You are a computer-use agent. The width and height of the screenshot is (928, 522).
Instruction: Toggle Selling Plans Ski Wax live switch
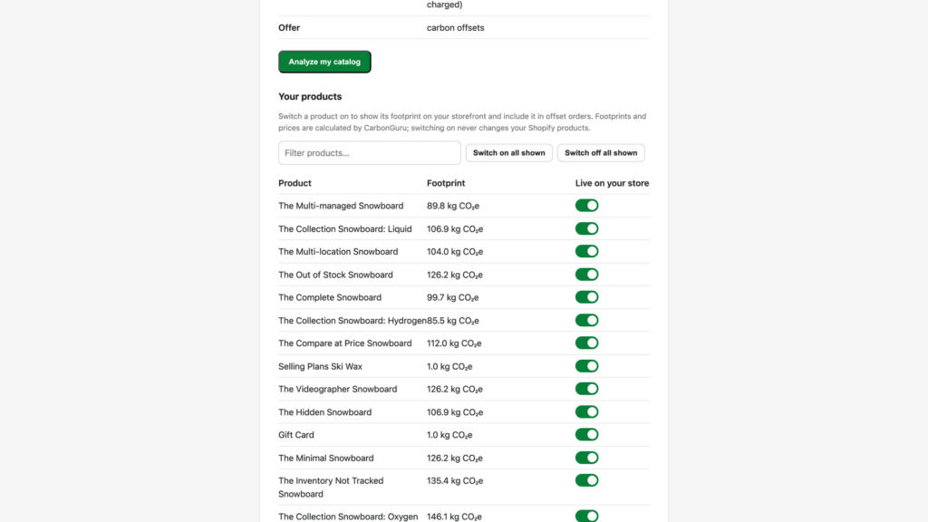(586, 366)
